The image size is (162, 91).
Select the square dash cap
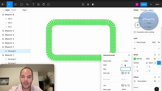126,73
